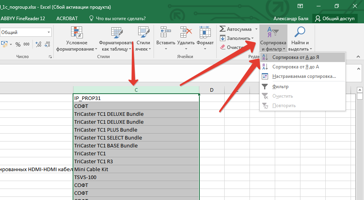Click the increase decimal icon

38,45
